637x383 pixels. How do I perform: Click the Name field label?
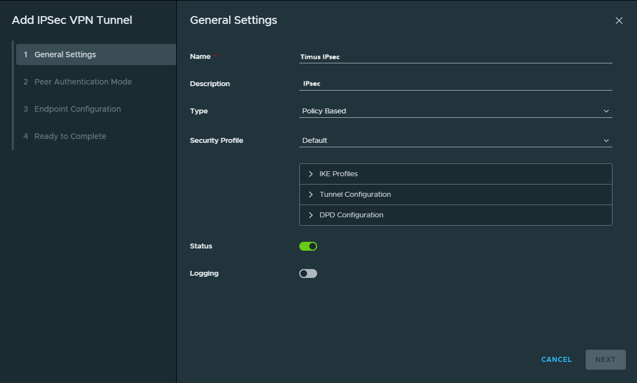[200, 57]
